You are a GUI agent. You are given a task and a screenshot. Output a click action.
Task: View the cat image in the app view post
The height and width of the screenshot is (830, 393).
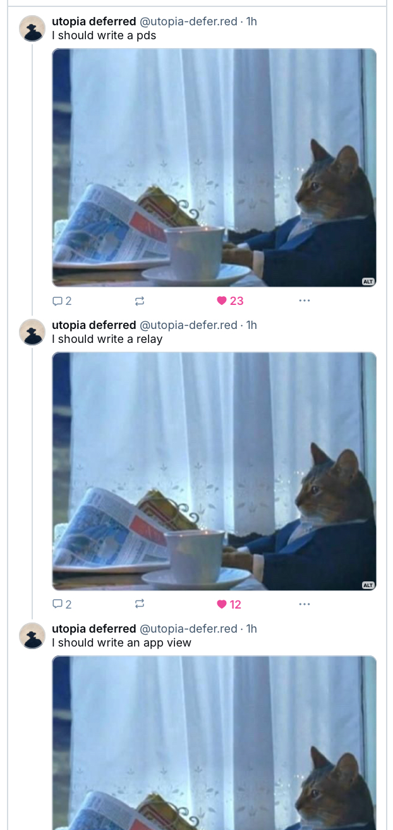click(x=214, y=743)
